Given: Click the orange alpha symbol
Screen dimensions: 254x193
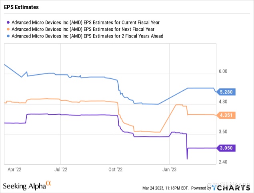Looking at the screenshot, I should (49, 183).
